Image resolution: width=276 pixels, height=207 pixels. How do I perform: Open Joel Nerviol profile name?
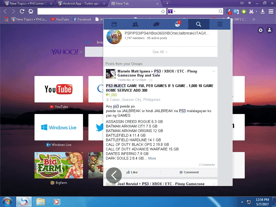[127, 184]
